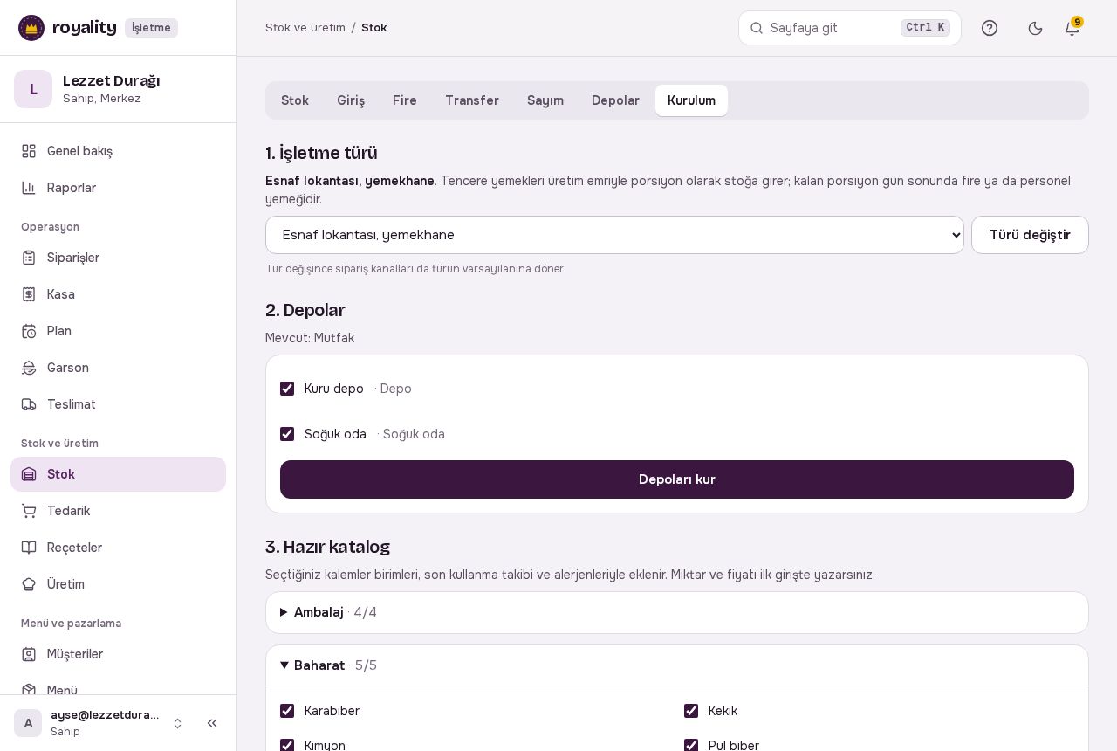Click the Soğuk oda label text

pyautogui.click(x=335, y=434)
